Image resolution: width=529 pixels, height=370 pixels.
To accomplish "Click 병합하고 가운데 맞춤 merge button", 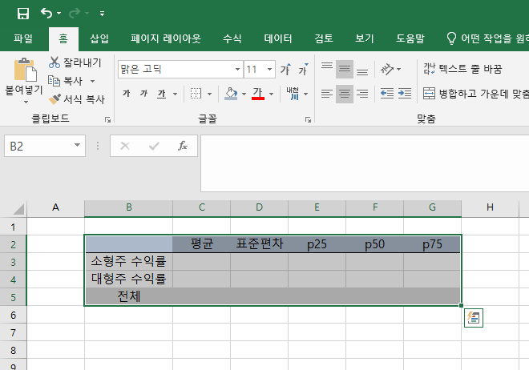I will 475,94.
